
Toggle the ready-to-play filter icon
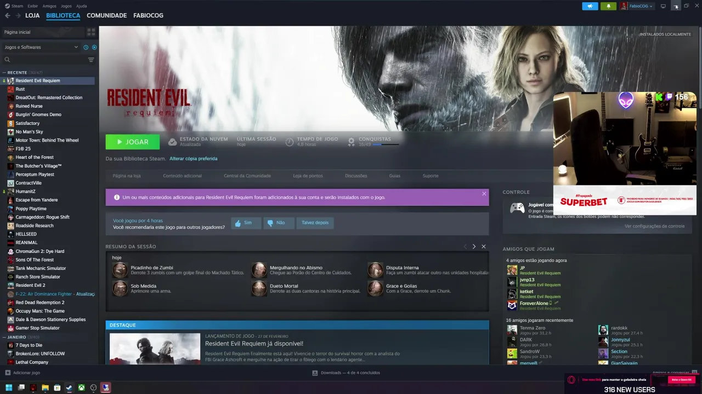(x=94, y=47)
